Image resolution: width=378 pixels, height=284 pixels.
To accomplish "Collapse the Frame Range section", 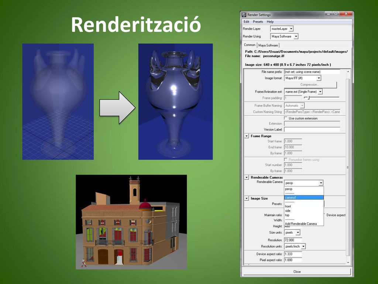I will click(246, 136).
